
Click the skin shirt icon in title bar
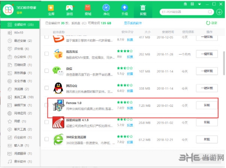[x=186, y=4]
